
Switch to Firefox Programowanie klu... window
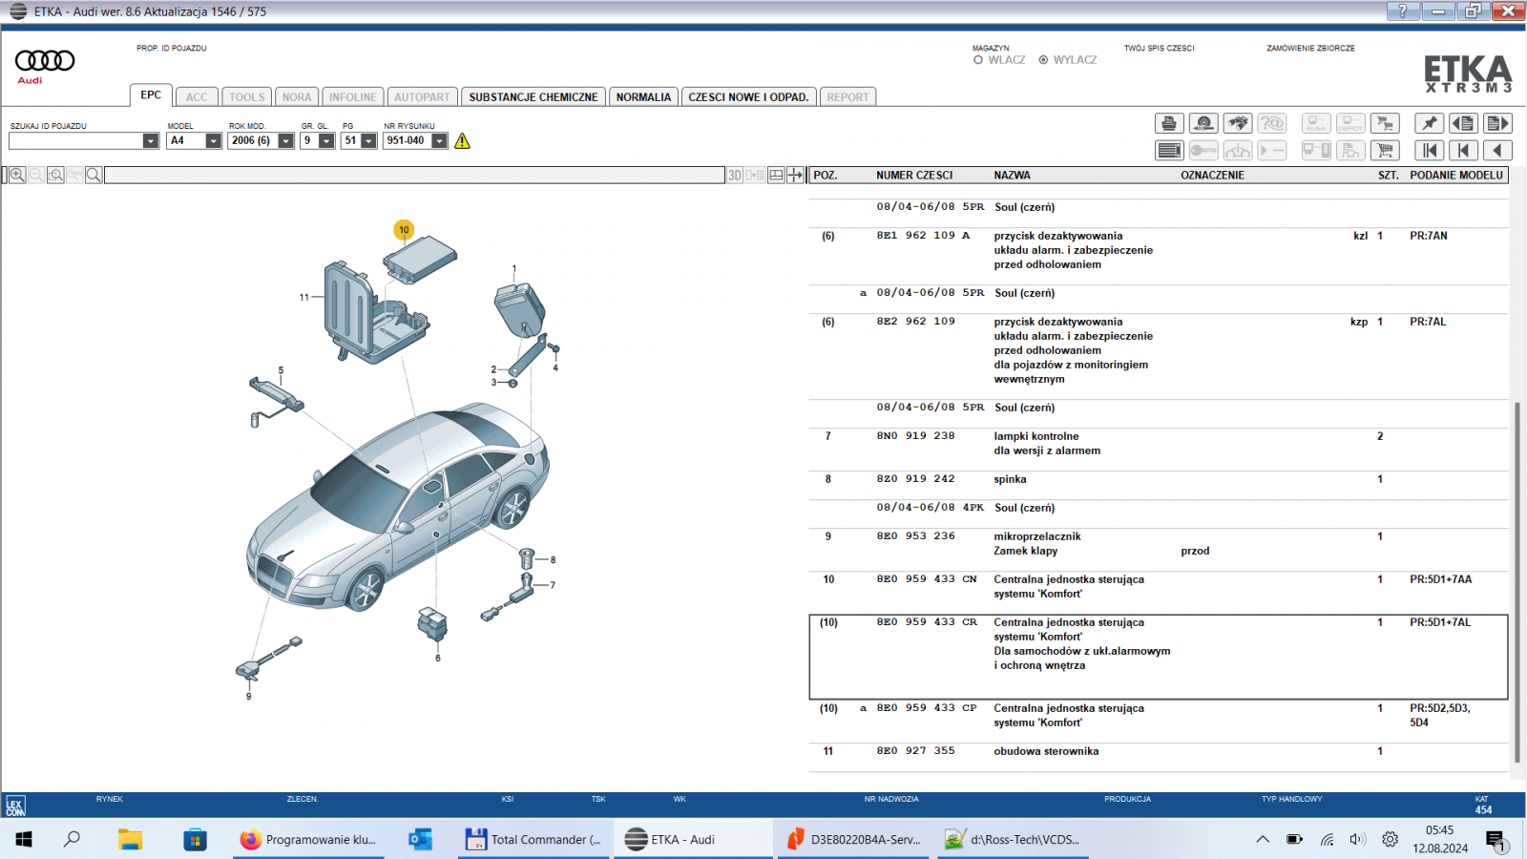(x=308, y=839)
